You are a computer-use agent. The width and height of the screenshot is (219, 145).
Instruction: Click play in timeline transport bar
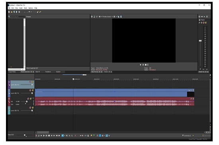(x=44, y=135)
